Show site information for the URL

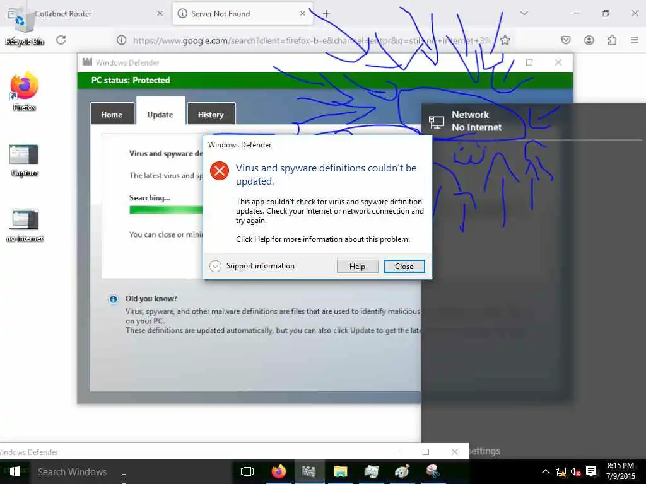(x=121, y=40)
